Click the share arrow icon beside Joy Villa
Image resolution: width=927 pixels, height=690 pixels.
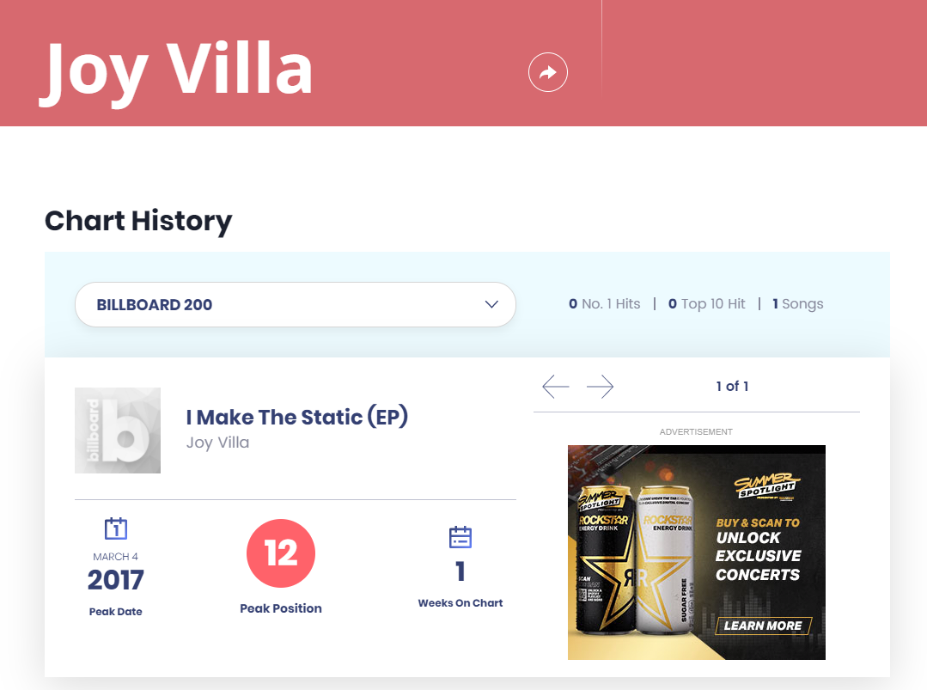coord(548,72)
